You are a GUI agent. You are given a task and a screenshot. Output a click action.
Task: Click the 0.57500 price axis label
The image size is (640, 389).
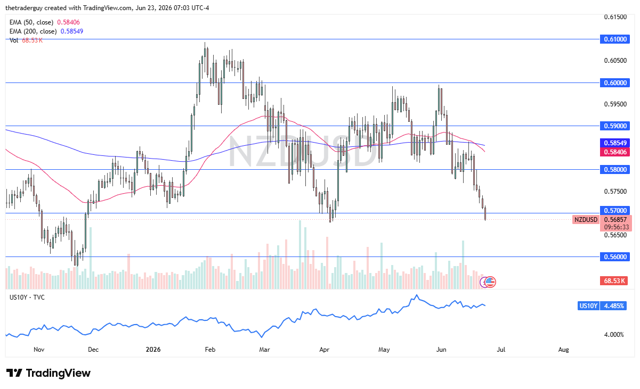616,191
